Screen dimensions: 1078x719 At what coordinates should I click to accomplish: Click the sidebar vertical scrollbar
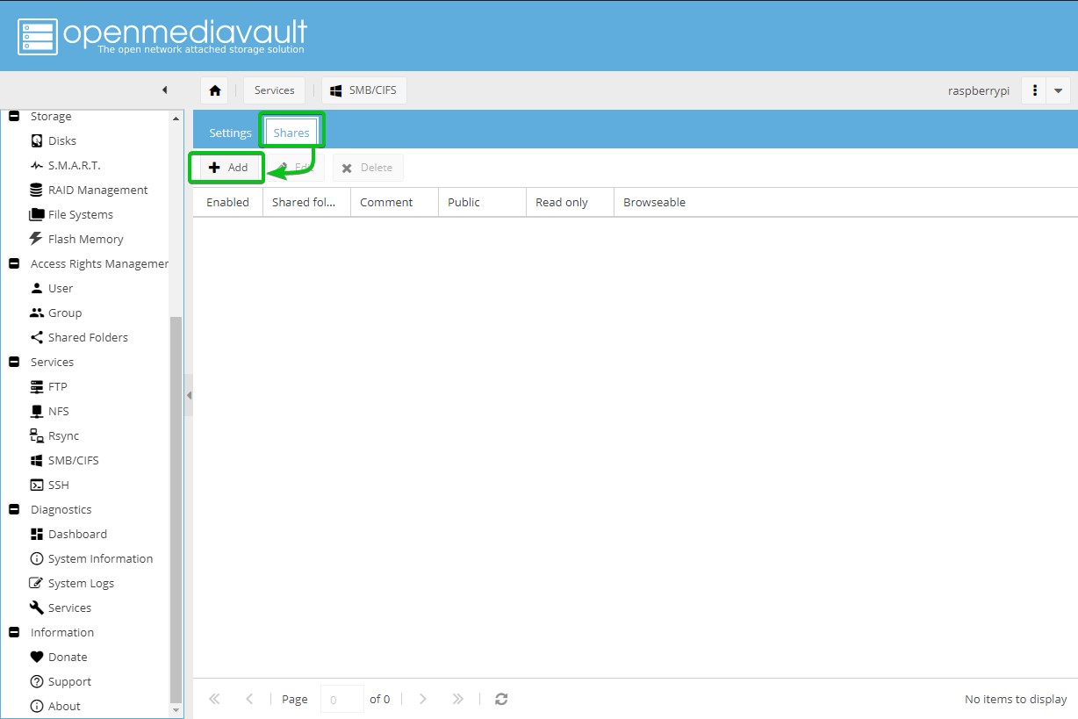point(176,509)
